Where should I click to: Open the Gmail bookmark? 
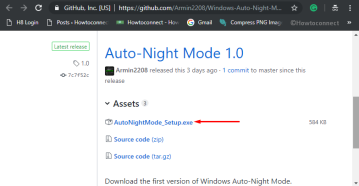(x=199, y=22)
